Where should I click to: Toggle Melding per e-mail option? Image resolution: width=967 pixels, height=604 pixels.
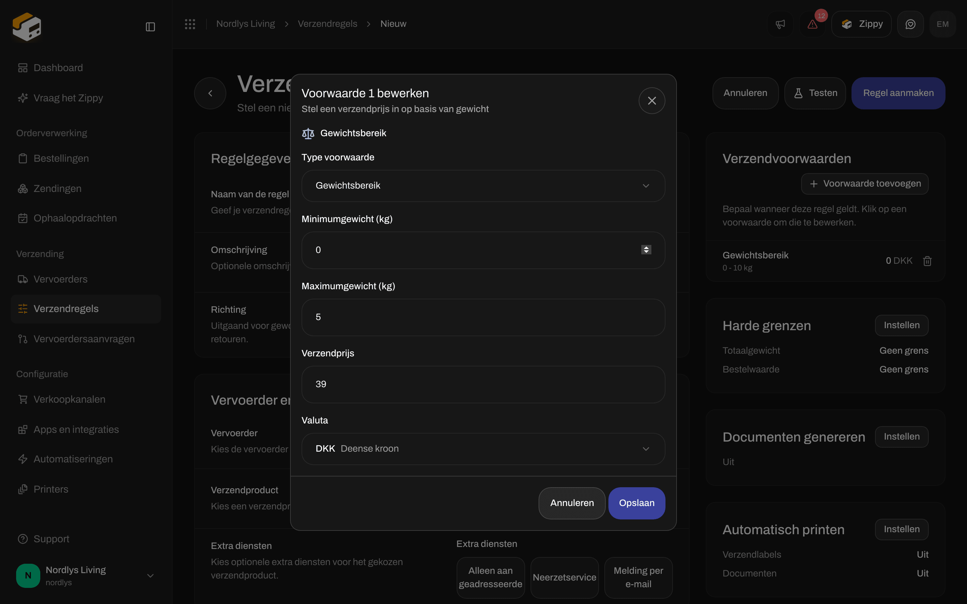pos(638,577)
